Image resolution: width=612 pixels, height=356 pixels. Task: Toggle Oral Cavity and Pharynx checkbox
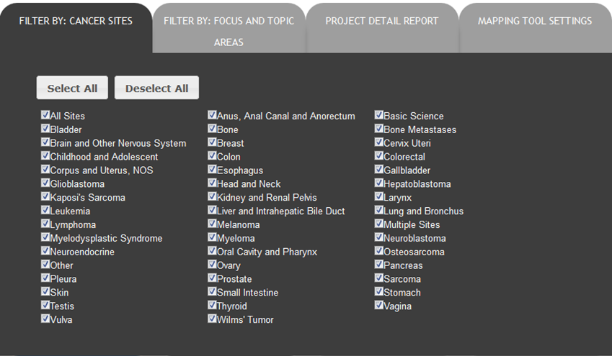click(x=212, y=251)
